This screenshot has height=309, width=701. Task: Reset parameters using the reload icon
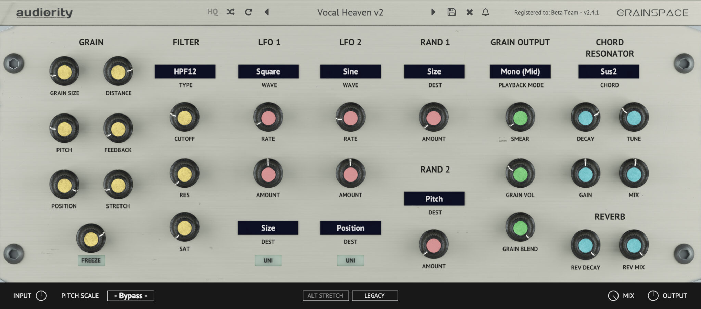(x=248, y=11)
